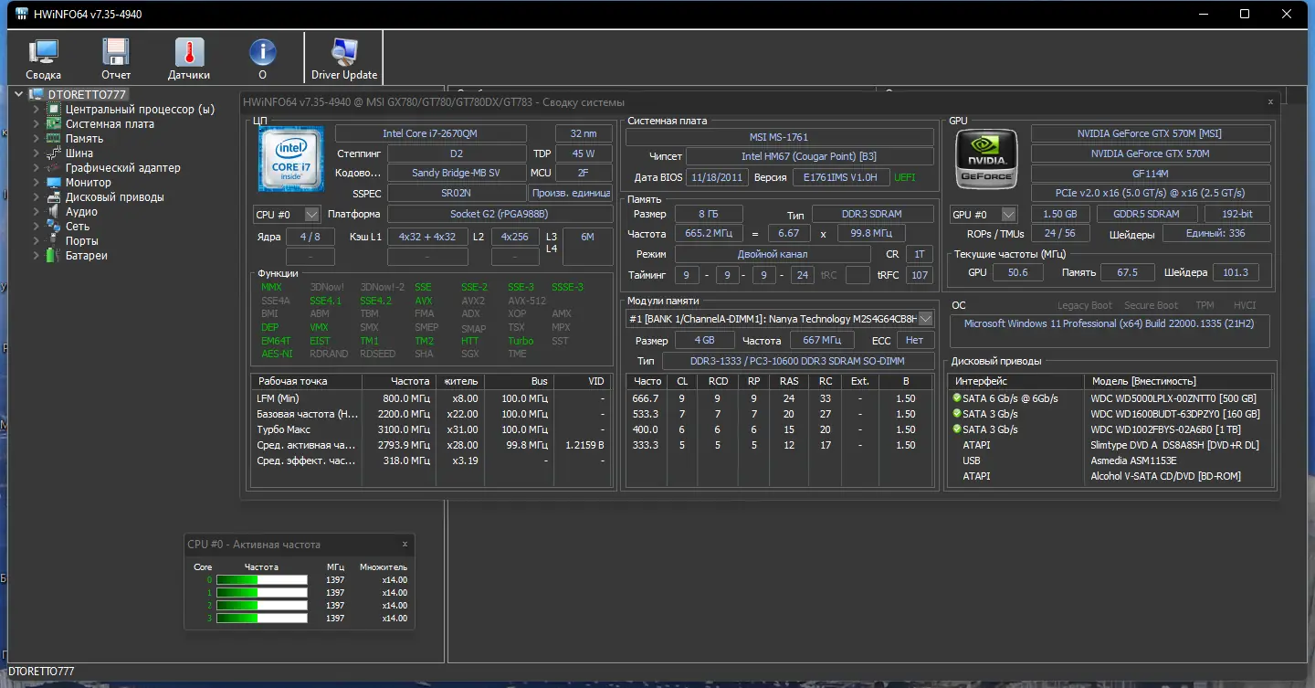Screen dimensions: 1315x688
Task: Select the DTORETTO777 computer root node
Action: pos(87,94)
